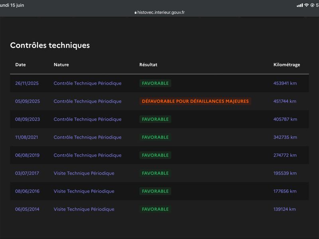The height and width of the screenshot is (239, 319).
Task: Tap the Wi-Fi status icon
Action: coord(306,5)
